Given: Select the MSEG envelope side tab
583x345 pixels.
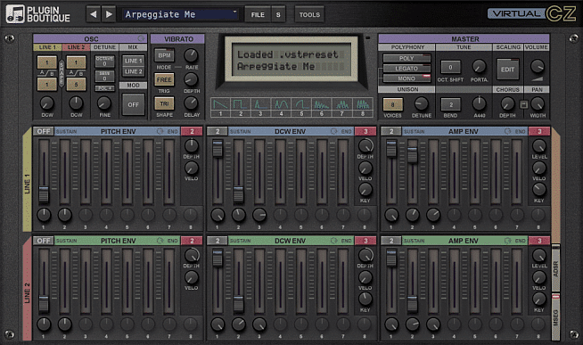Looking at the screenshot, I should pyautogui.click(x=556, y=316).
